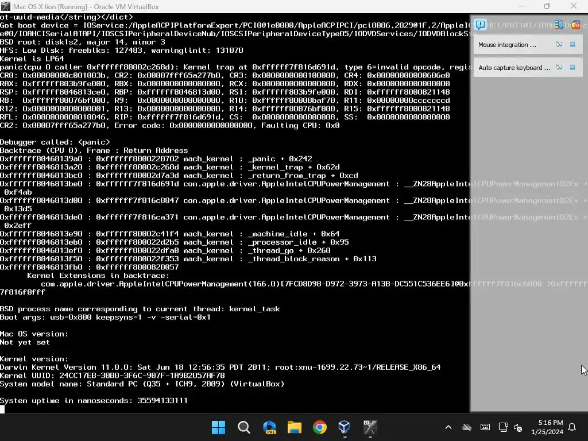Open the touch keyboard tray icon

(485, 427)
